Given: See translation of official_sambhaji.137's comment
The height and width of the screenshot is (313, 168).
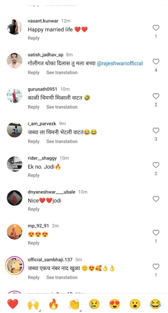Looking at the screenshot, I should (x=62, y=277).
